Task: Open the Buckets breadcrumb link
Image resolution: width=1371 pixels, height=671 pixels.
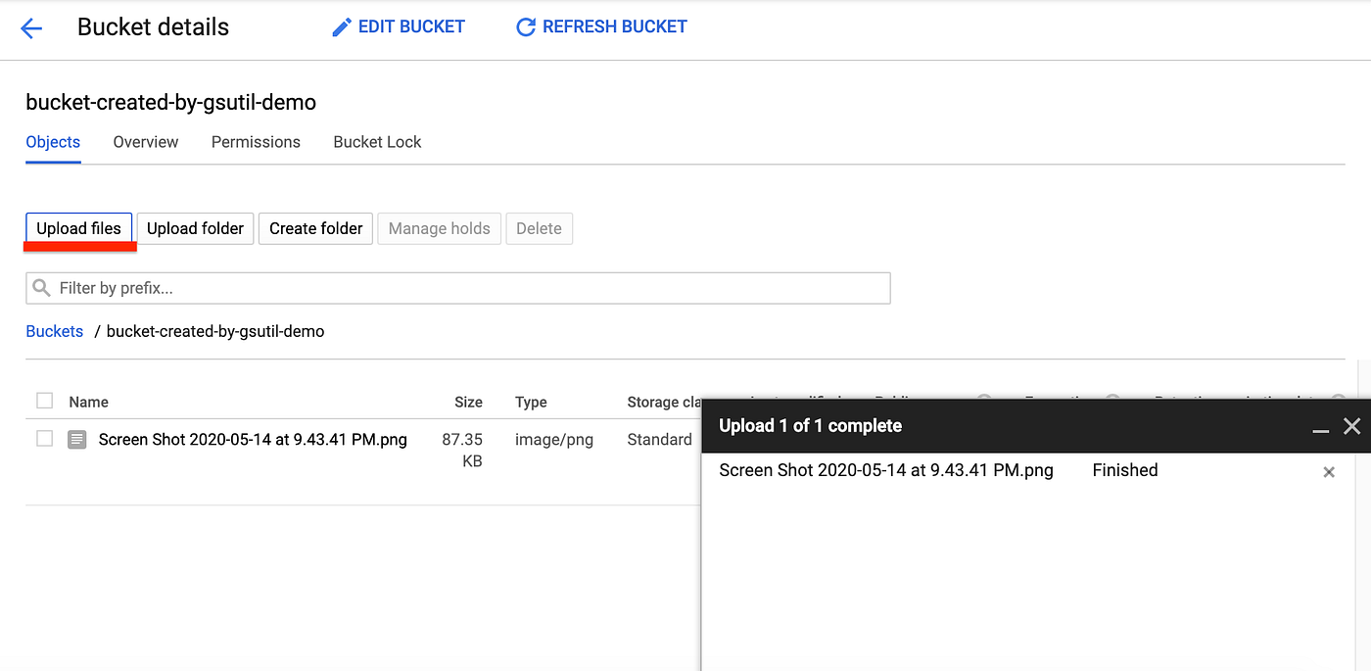Action: [x=54, y=331]
